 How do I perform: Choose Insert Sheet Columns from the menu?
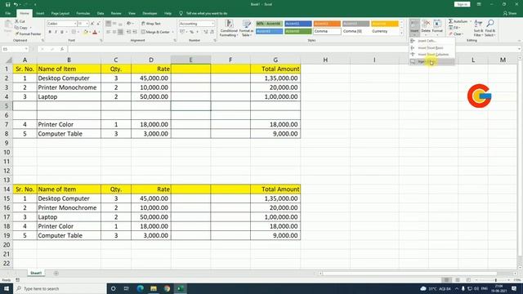432,55
